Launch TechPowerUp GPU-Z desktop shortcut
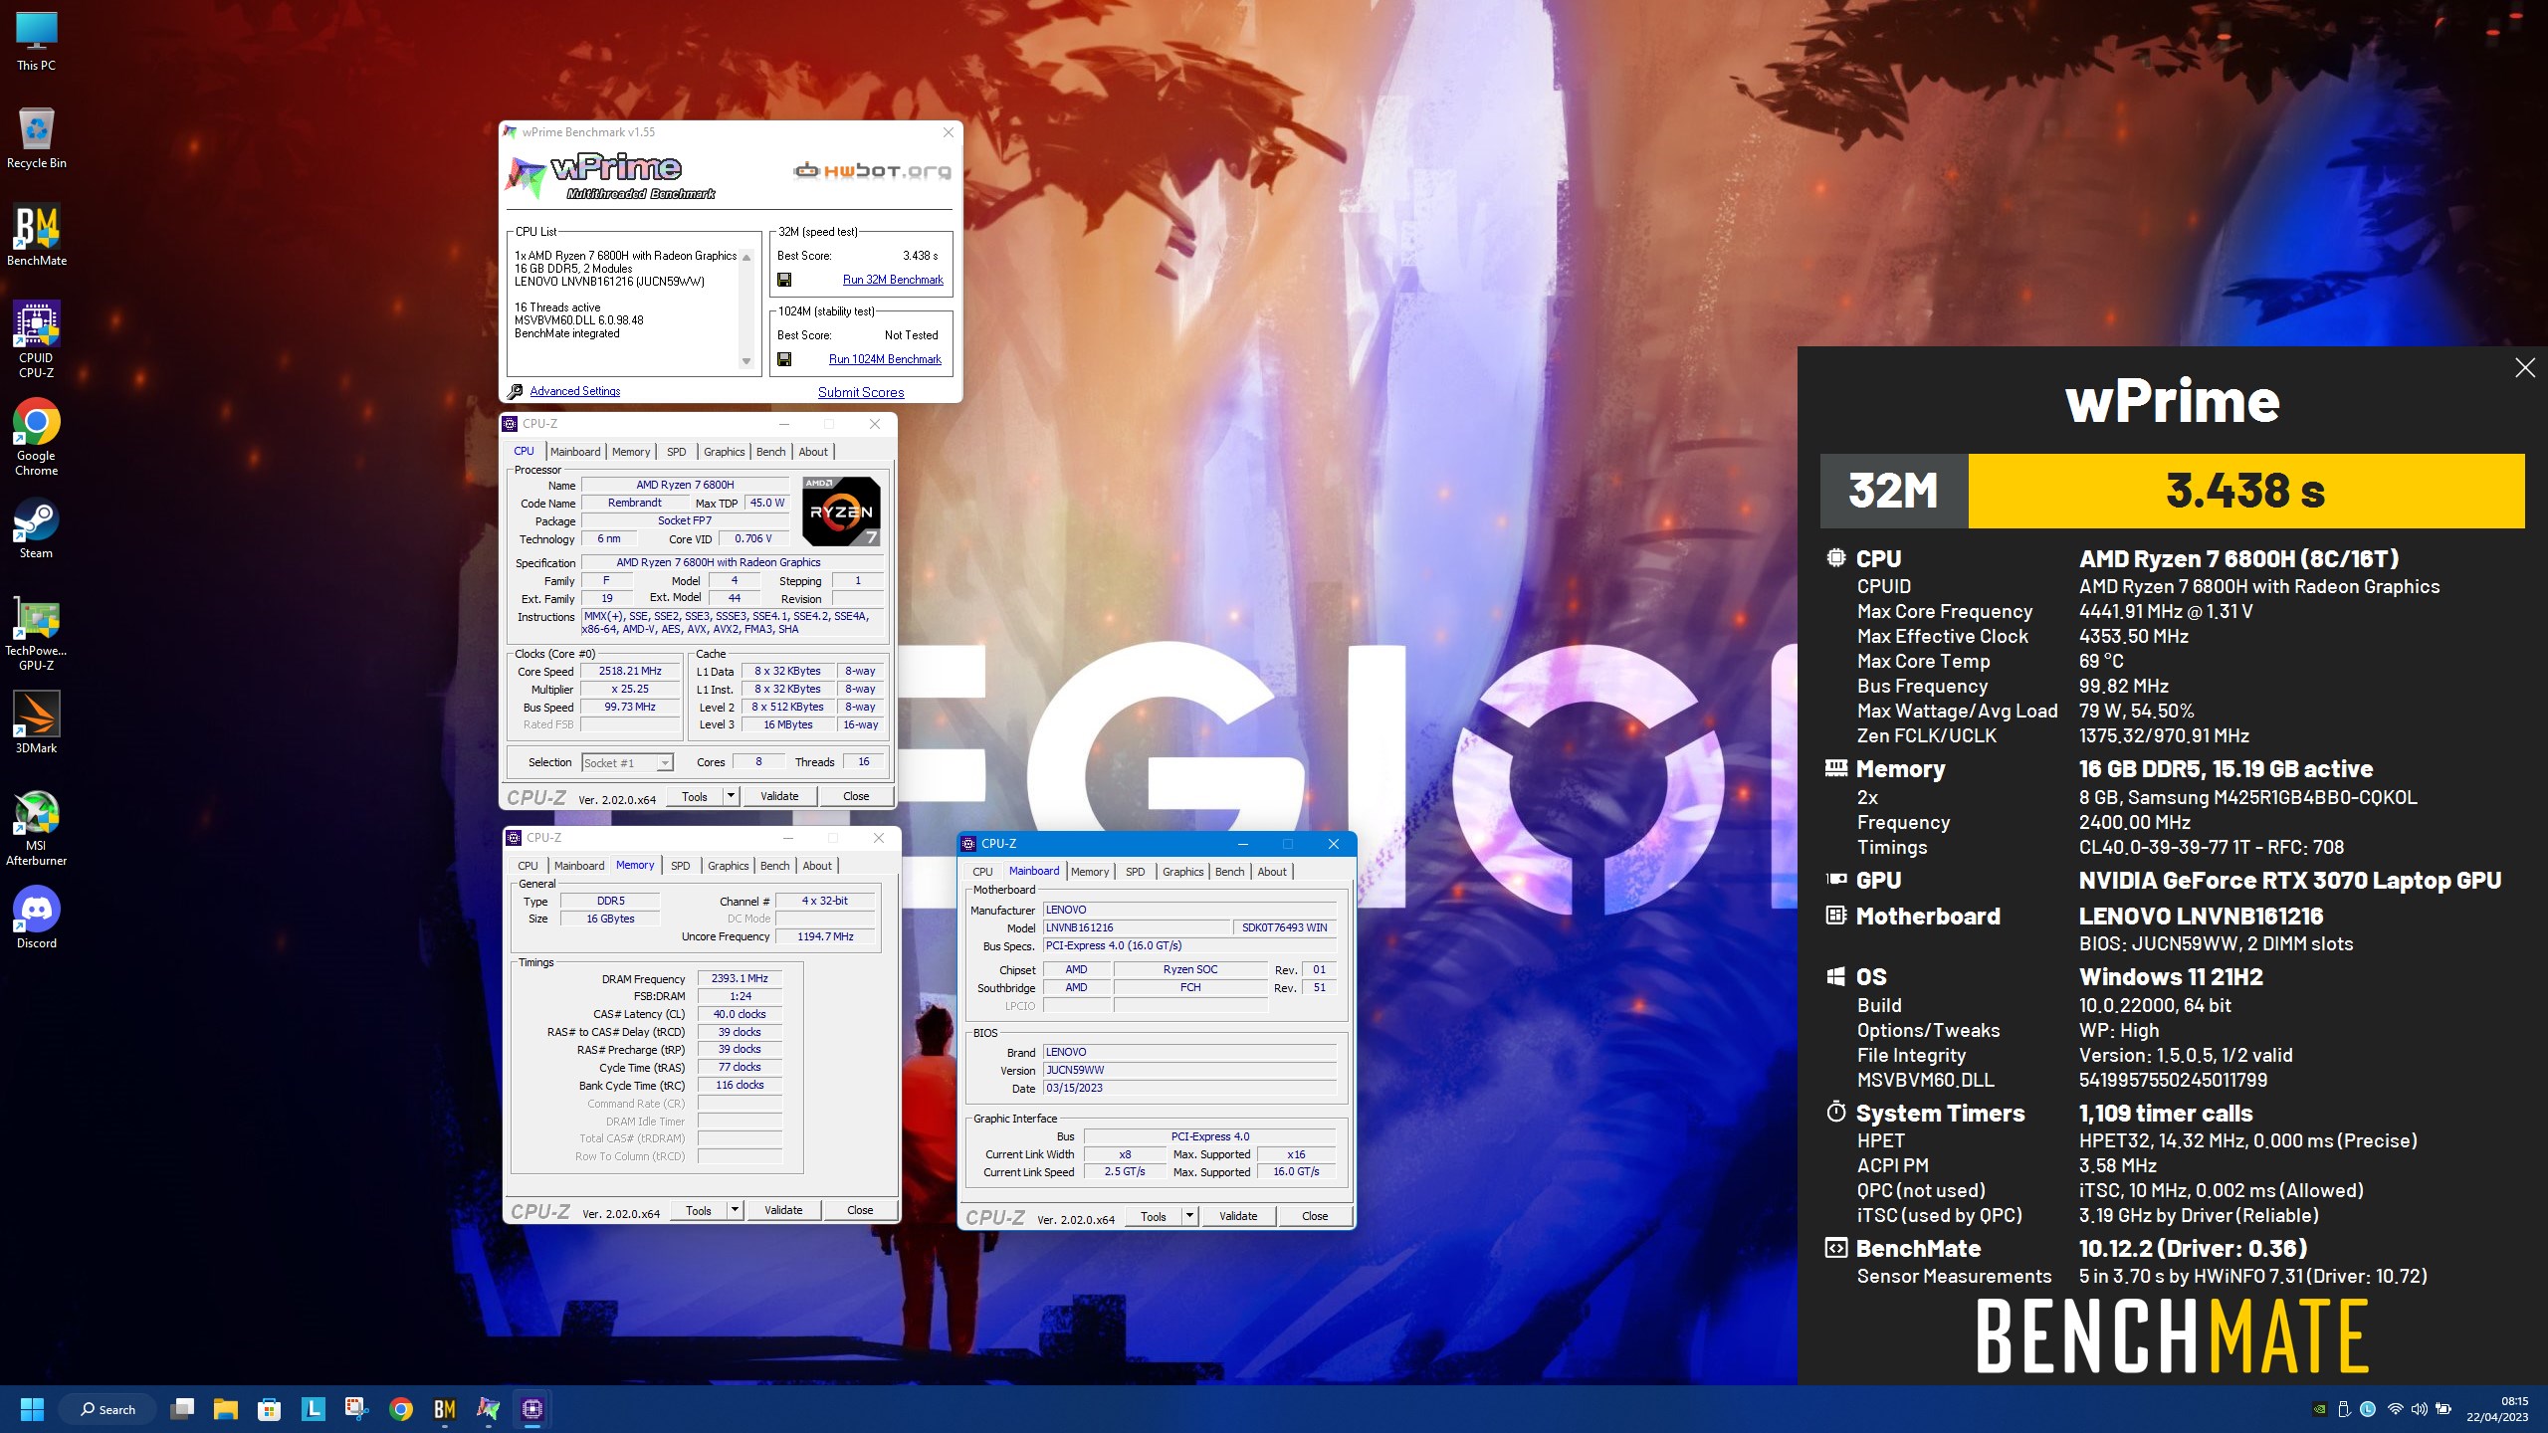 pyautogui.click(x=36, y=634)
